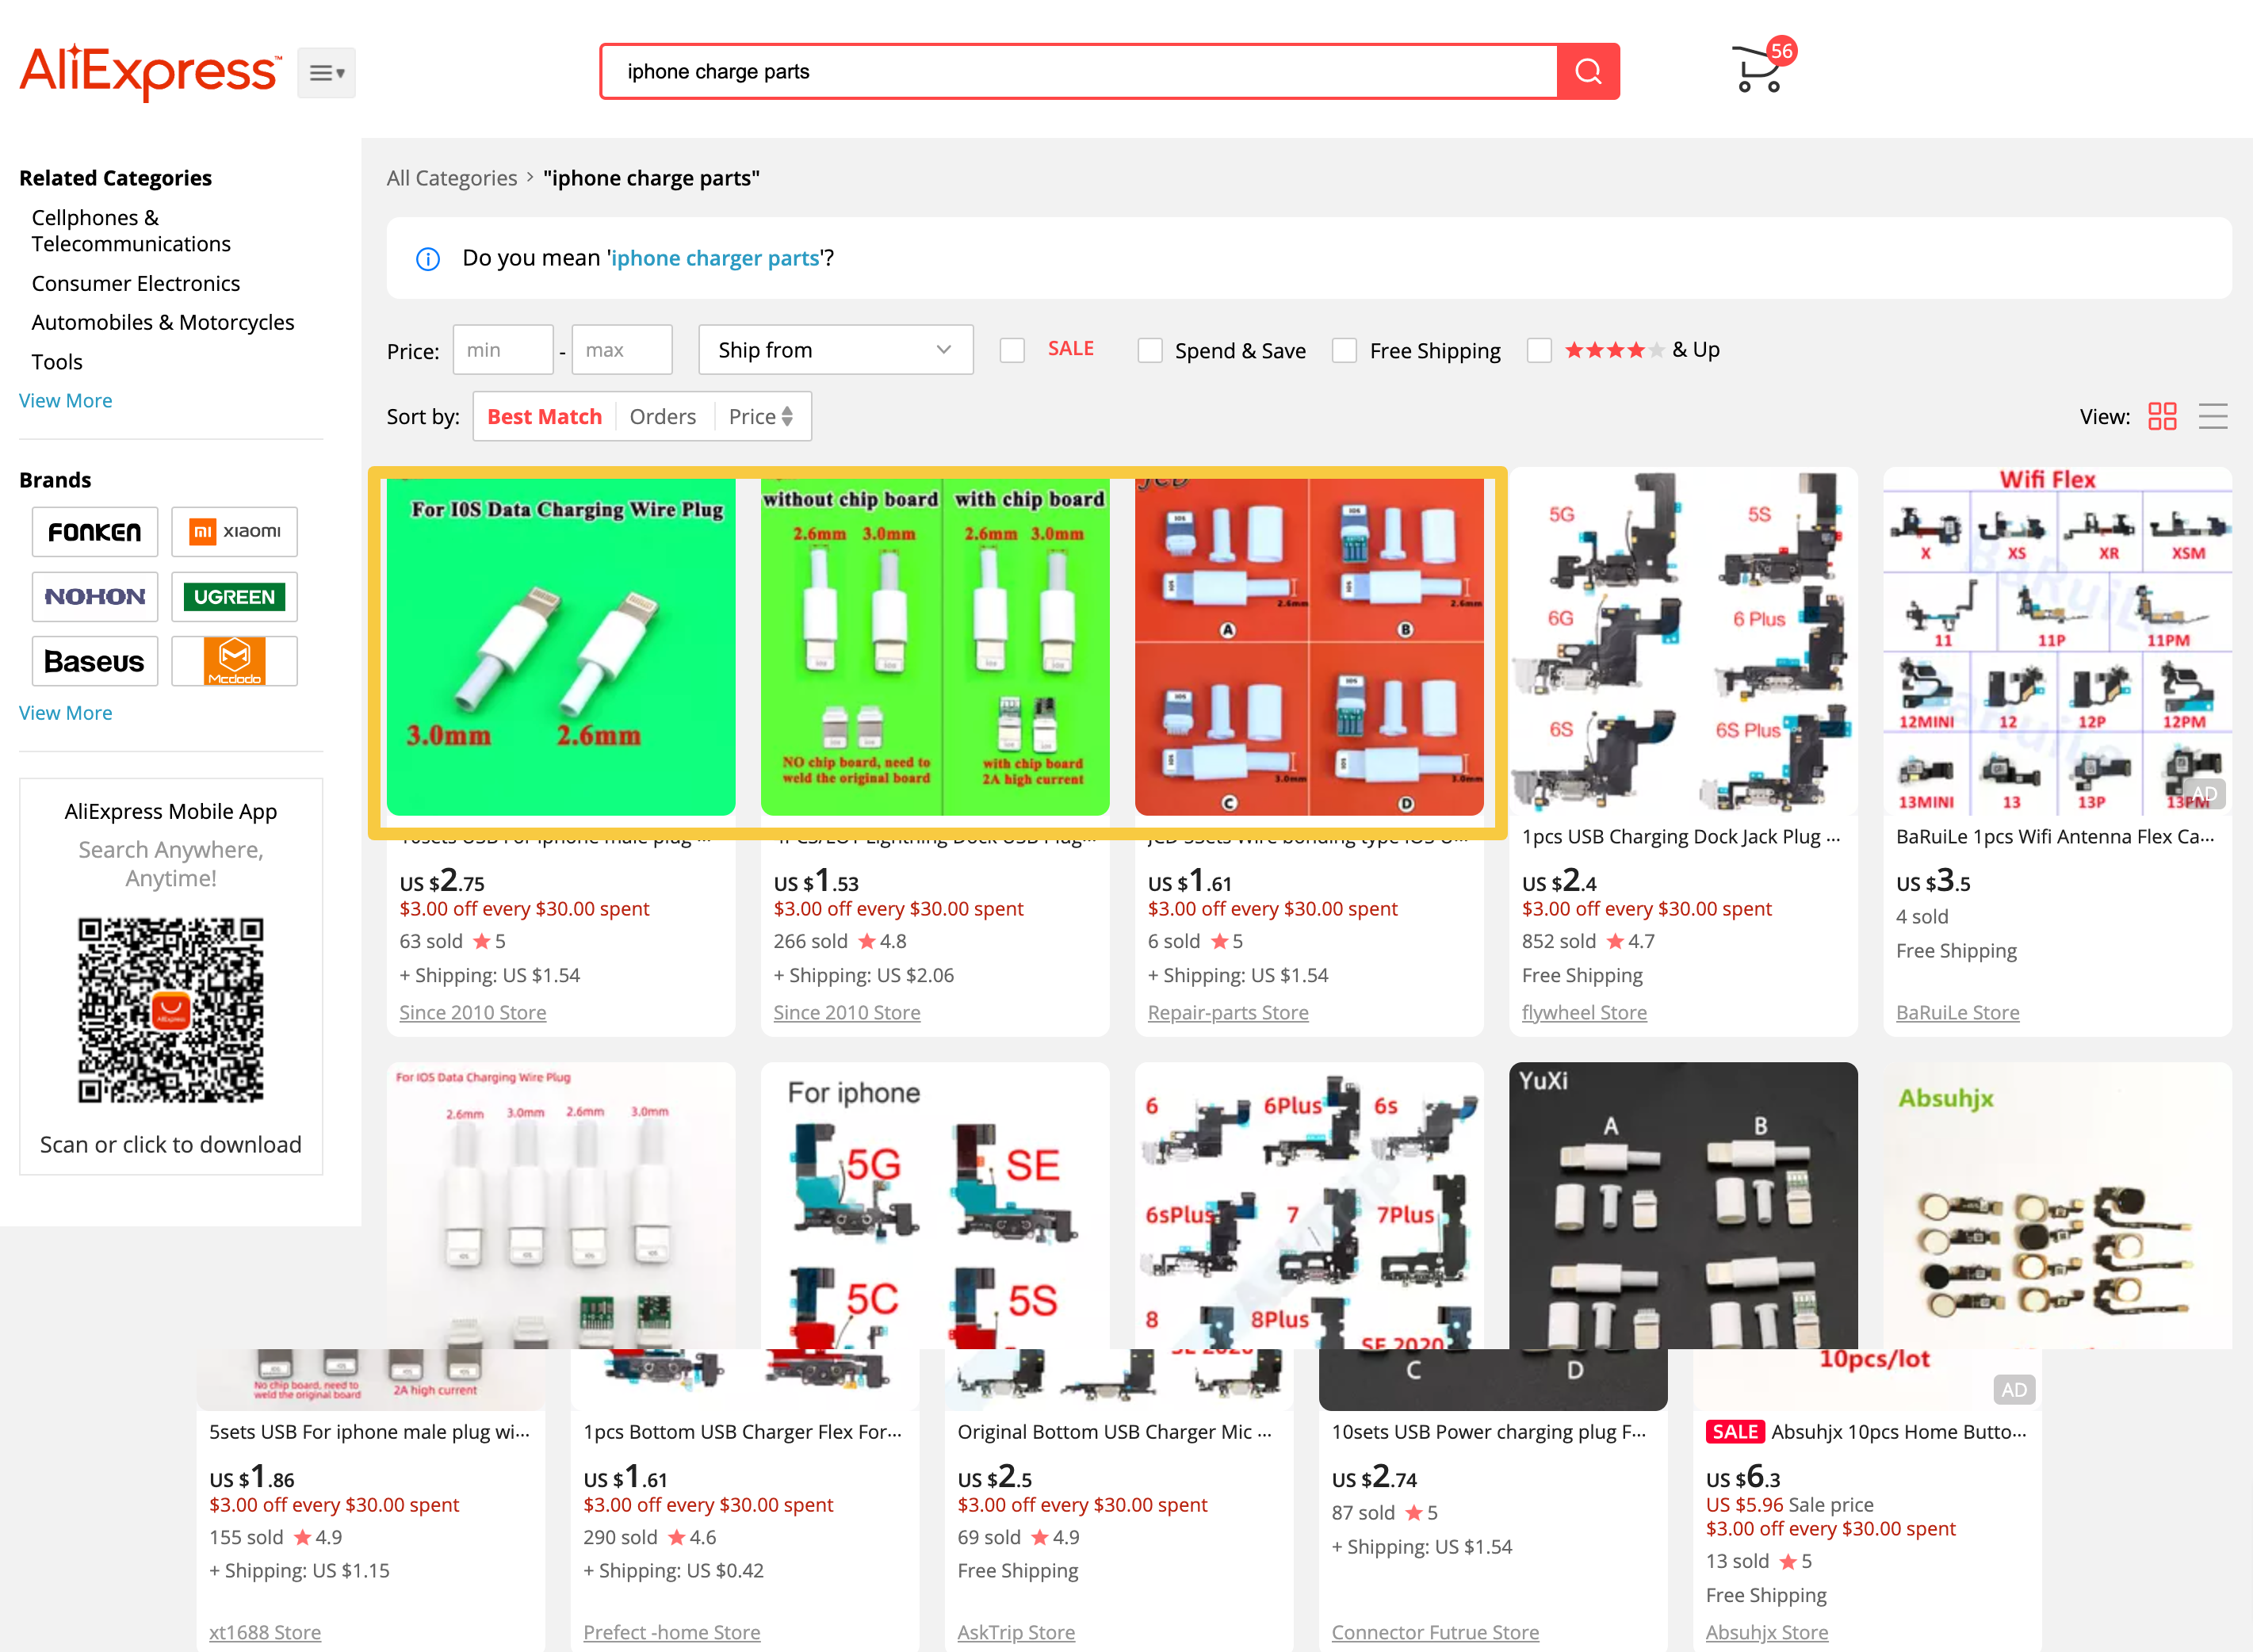Switch to grid view icon
2253x1652 pixels.
coord(2162,416)
